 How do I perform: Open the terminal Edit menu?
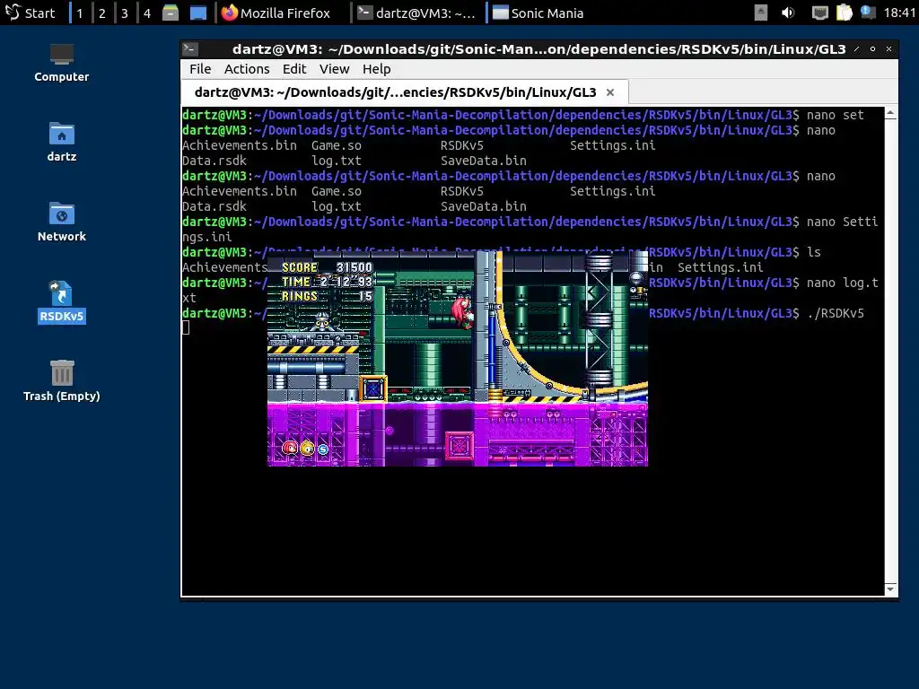click(x=294, y=69)
